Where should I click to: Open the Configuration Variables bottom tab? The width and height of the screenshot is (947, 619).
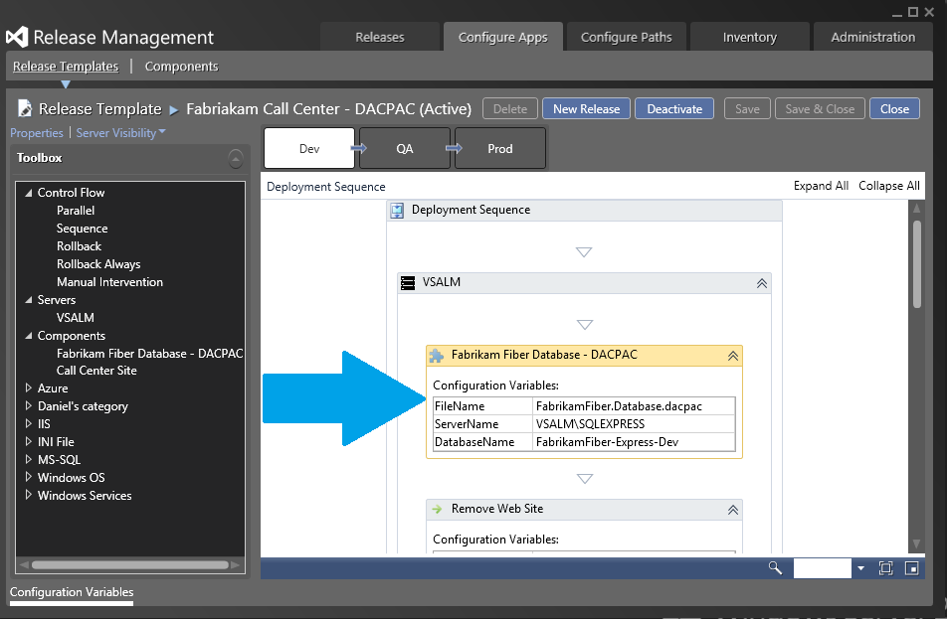coord(72,592)
